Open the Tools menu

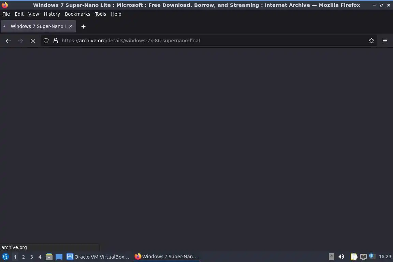101,14
